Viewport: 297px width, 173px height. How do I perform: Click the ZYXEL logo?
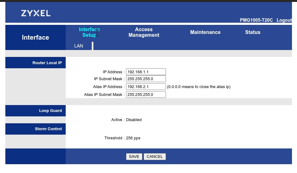coord(36,13)
